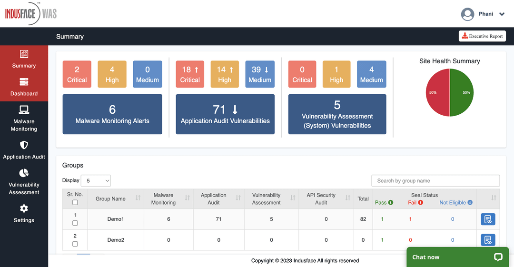Screen dimensions: 514x267
Task: Click the 18 Critical application audit tile
Action: click(190, 74)
